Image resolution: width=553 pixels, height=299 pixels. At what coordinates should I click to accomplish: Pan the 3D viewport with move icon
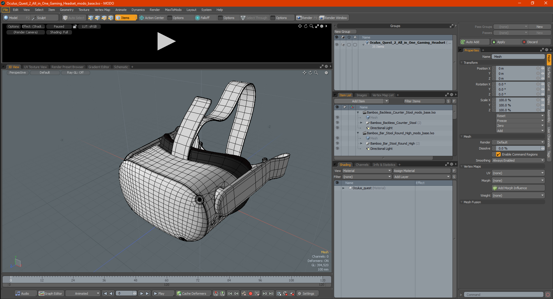coord(304,73)
